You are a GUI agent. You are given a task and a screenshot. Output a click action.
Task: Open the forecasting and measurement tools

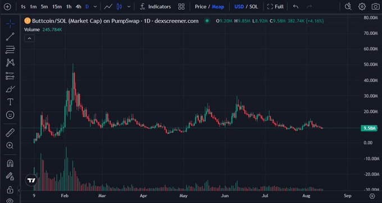point(10,76)
